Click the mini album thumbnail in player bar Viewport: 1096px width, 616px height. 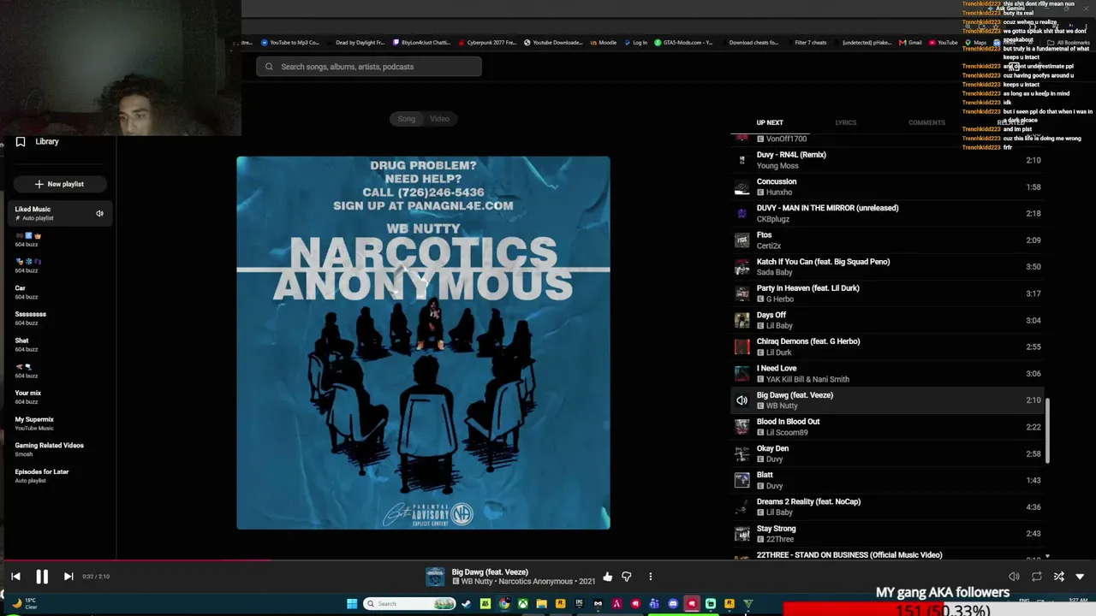(x=435, y=577)
